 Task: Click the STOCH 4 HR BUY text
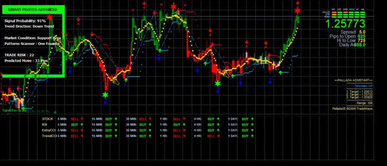point(211,119)
